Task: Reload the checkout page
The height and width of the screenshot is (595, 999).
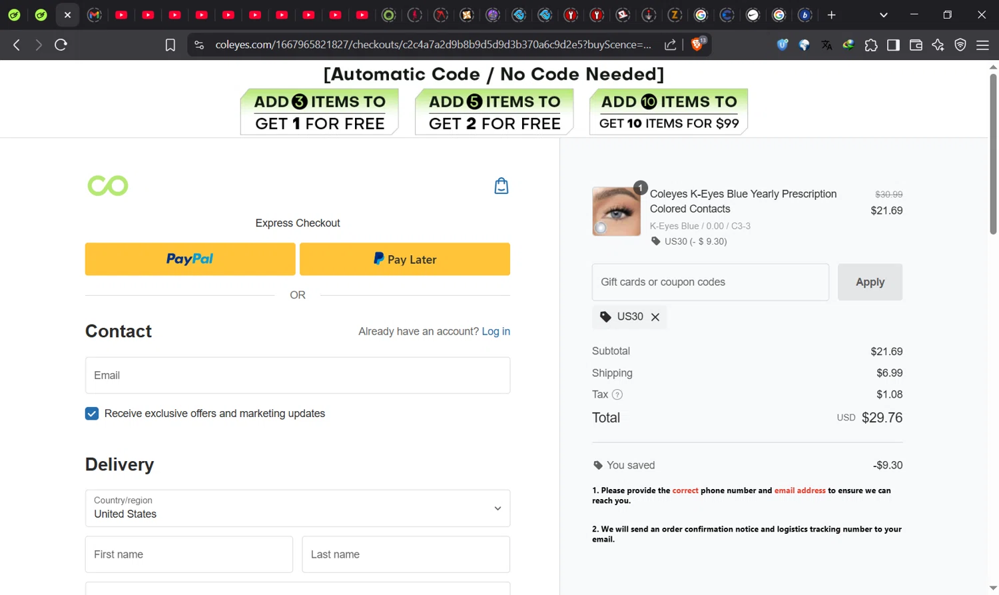Action: click(61, 45)
